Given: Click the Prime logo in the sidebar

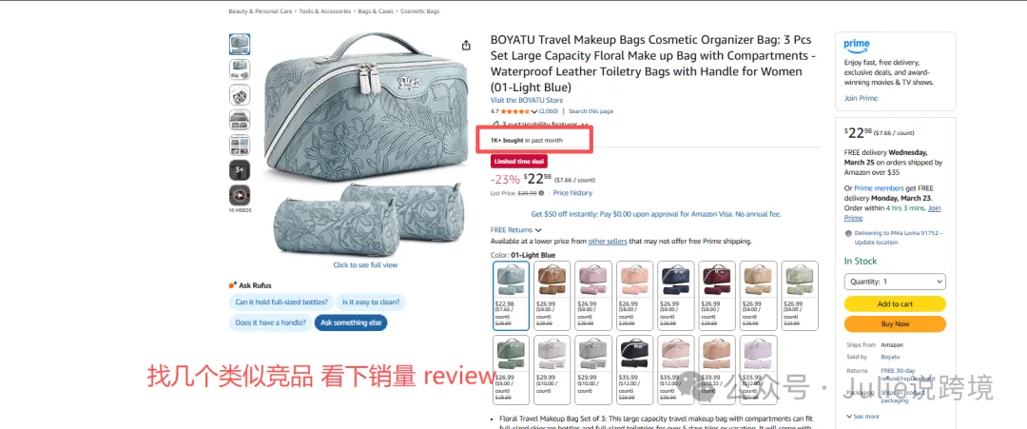Looking at the screenshot, I should click(x=856, y=46).
